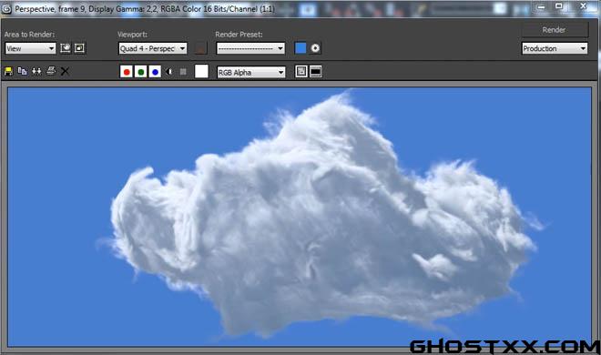Print the rendered image
The height and width of the screenshot is (355, 601).
[x=51, y=71]
